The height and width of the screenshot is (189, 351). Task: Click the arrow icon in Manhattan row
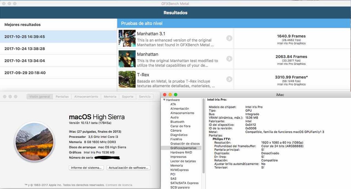pyautogui.click(x=229, y=59)
